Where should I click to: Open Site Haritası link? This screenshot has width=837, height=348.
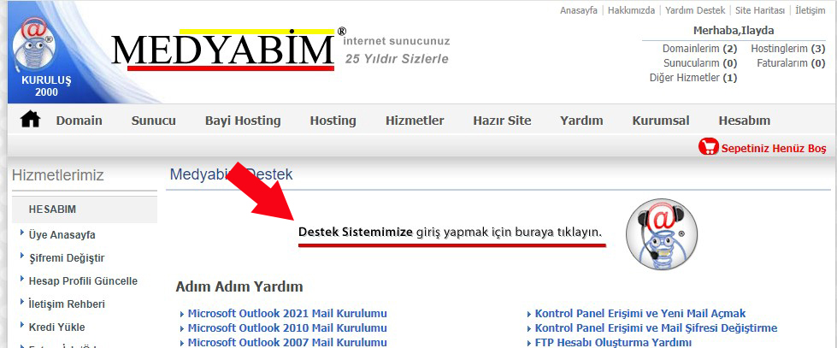click(x=760, y=10)
